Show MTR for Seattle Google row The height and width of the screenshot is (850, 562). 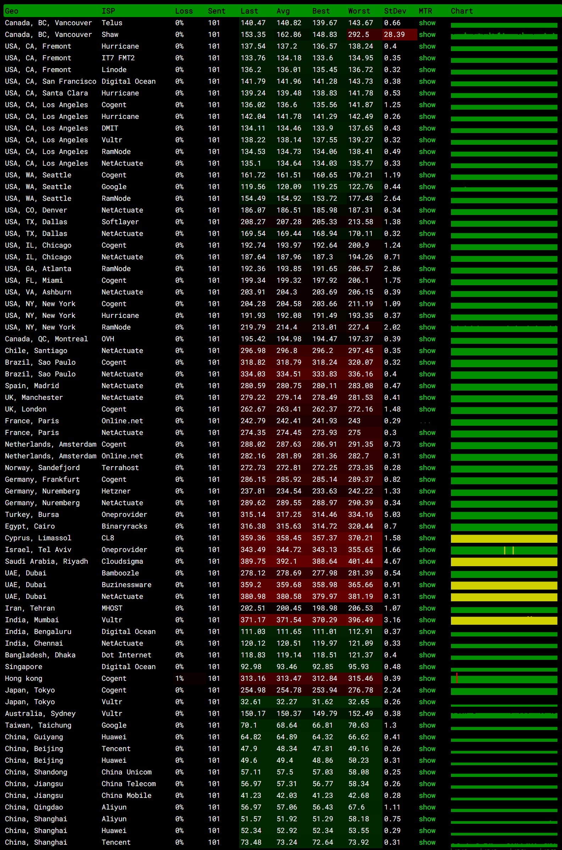pyautogui.click(x=427, y=187)
